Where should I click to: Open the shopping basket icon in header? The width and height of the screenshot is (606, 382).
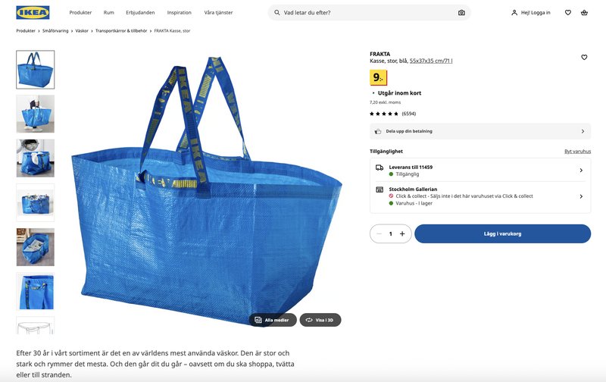tap(584, 12)
